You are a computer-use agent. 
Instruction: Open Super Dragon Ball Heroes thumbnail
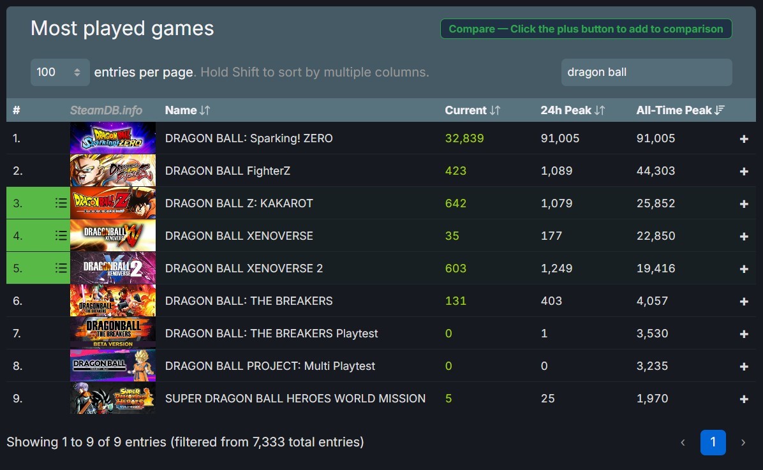[x=113, y=399]
